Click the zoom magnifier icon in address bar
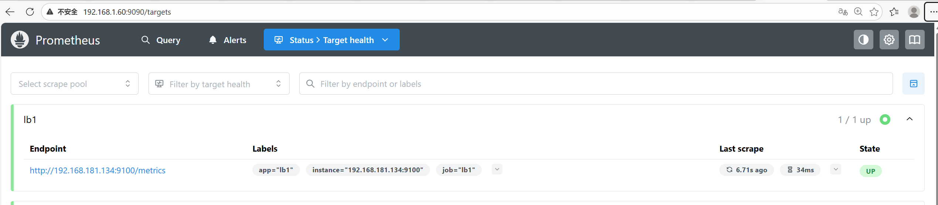 point(858,12)
